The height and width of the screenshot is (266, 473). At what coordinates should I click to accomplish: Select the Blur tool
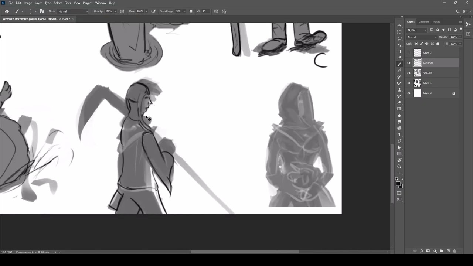click(x=399, y=115)
